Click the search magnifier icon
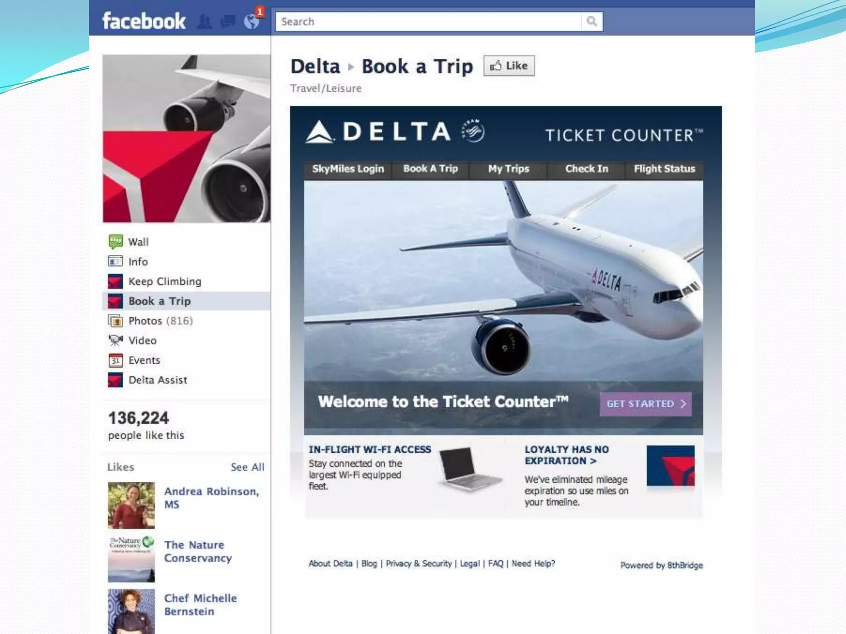The image size is (846, 634). pyautogui.click(x=592, y=21)
